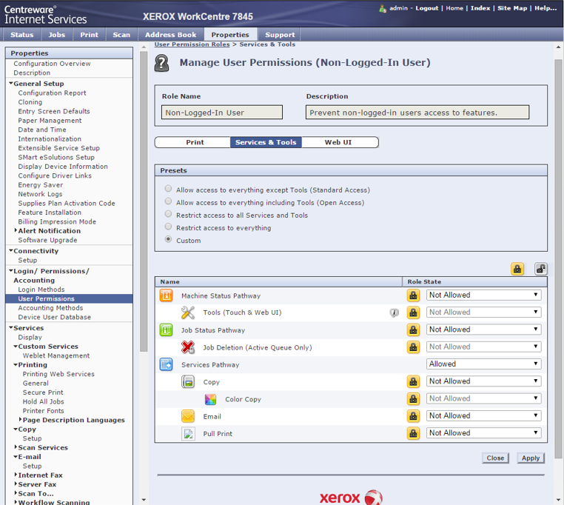Screen dimensions: 564x505
Task: Collapse the General Setup tree section
Action: (x=11, y=84)
